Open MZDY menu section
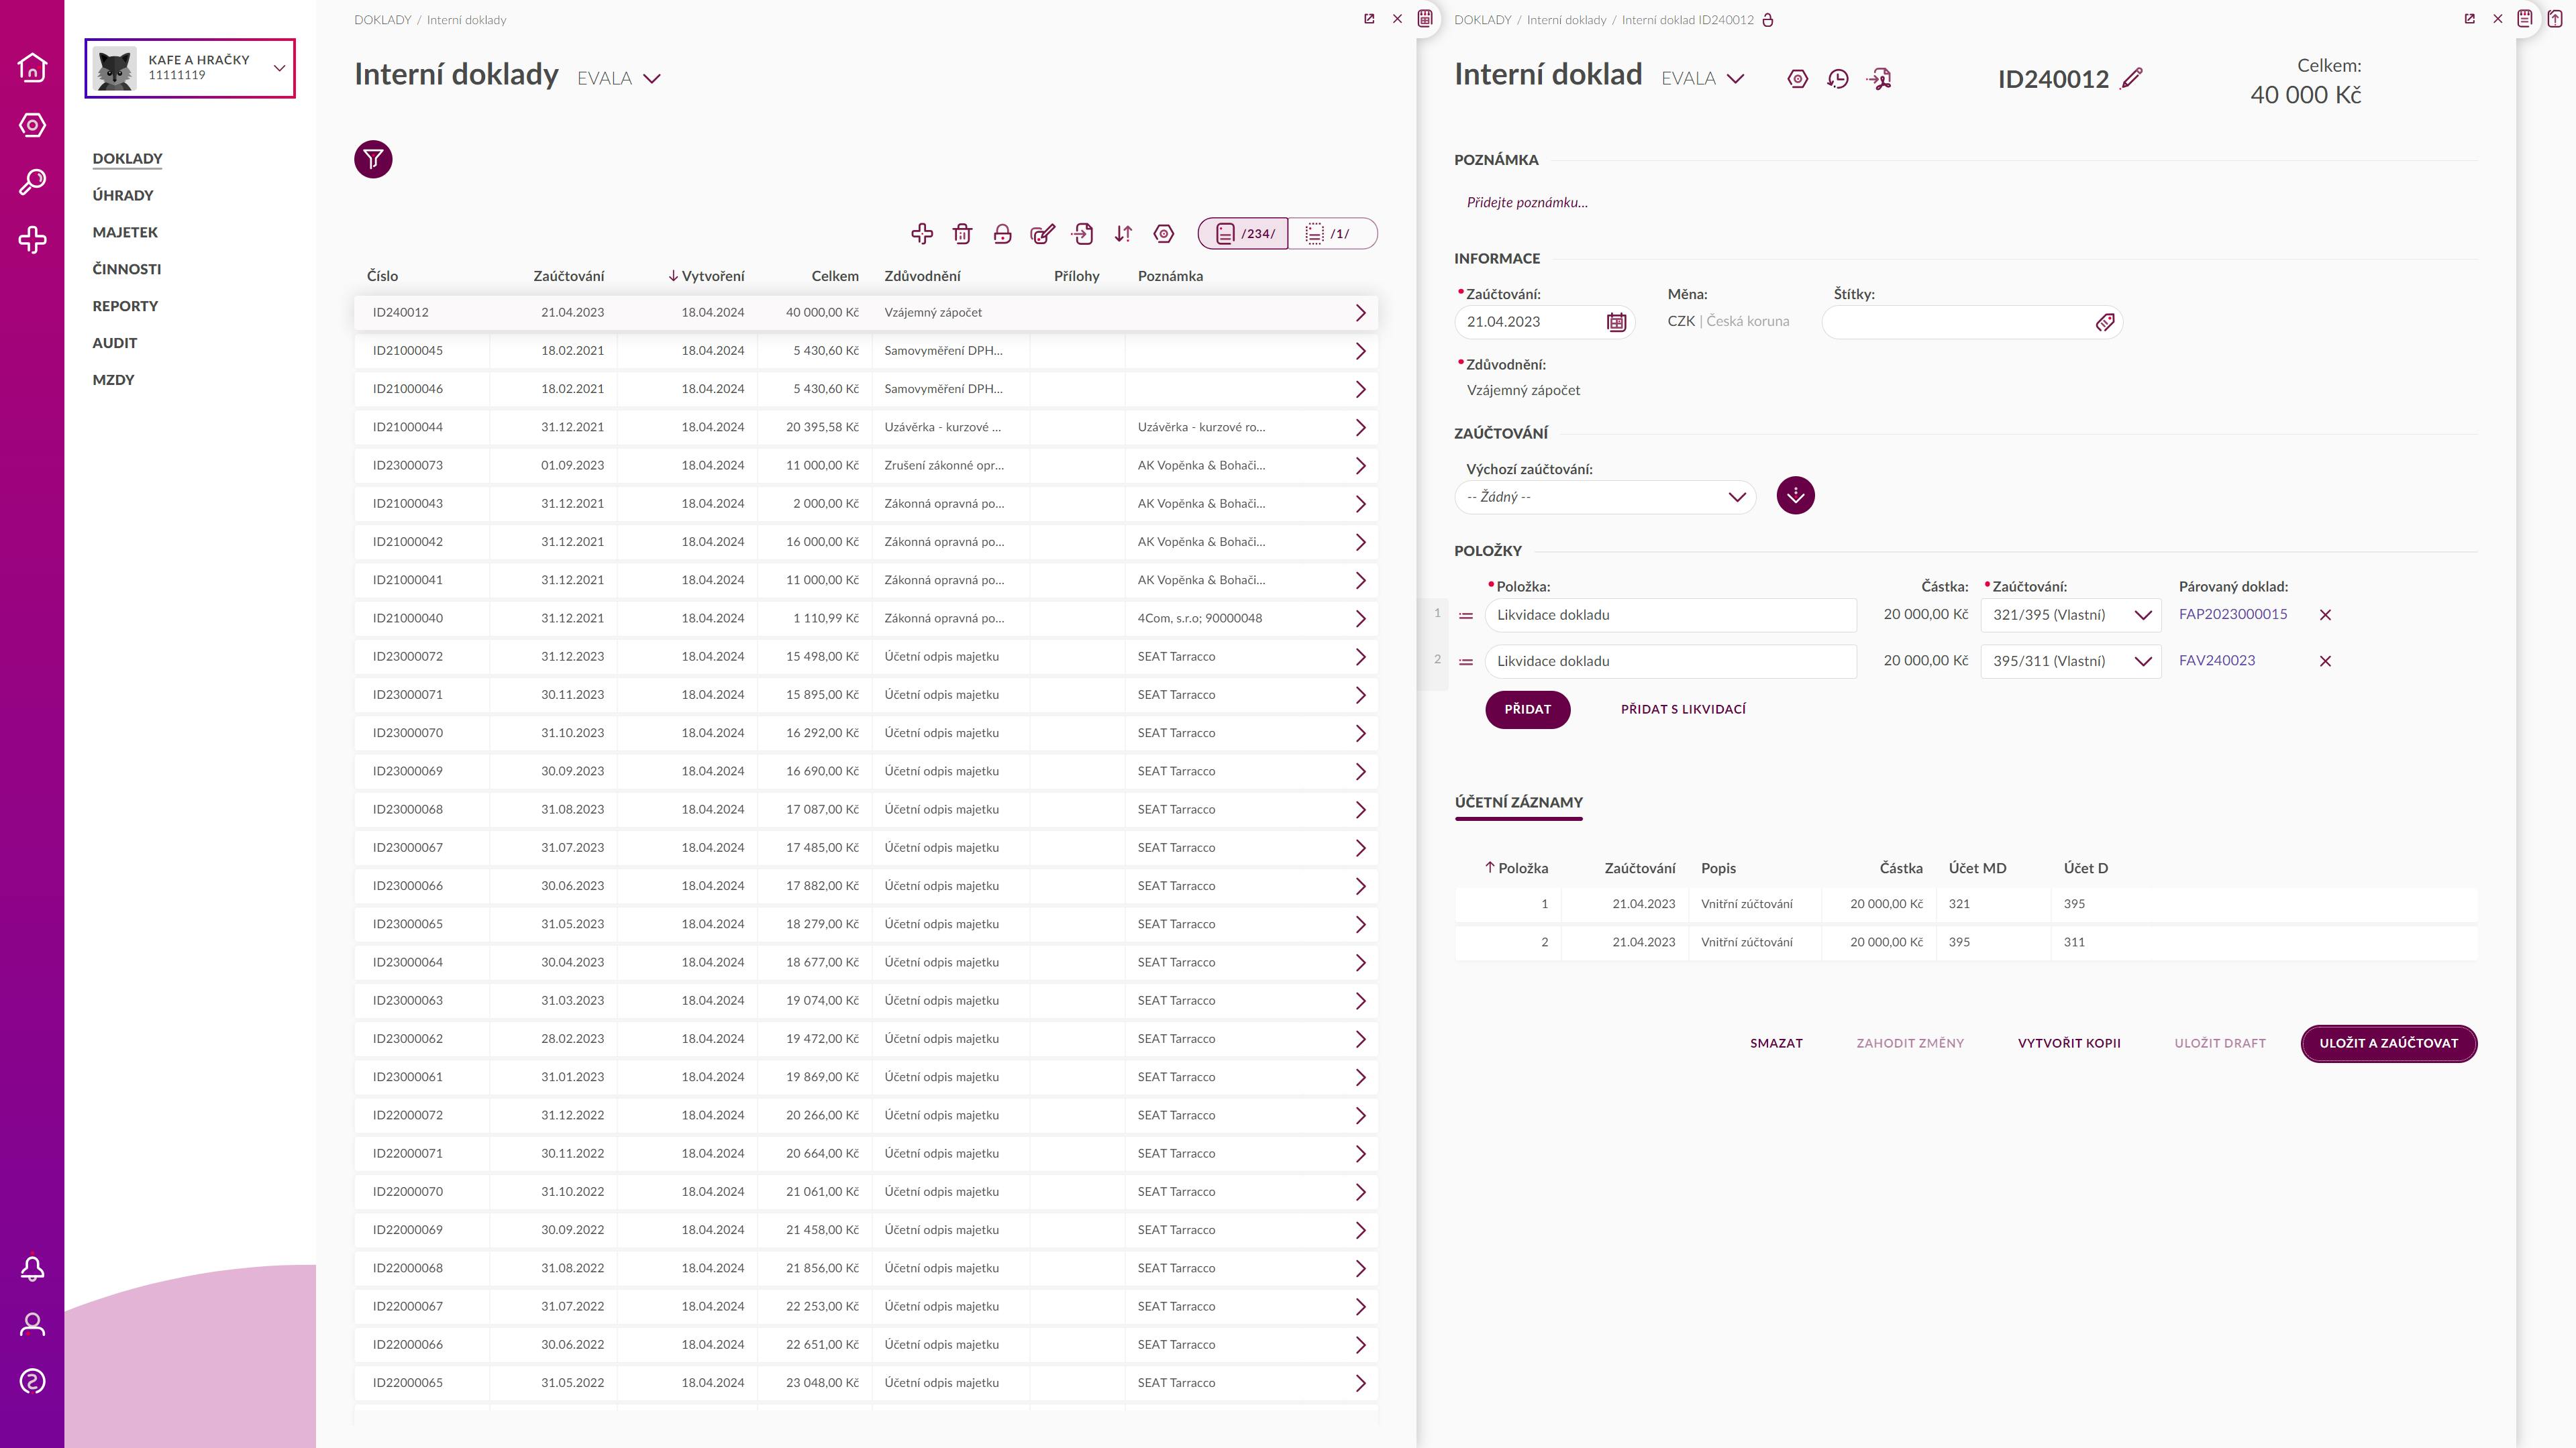Image resolution: width=2576 pixels, height=1448 pixels. 113,380
